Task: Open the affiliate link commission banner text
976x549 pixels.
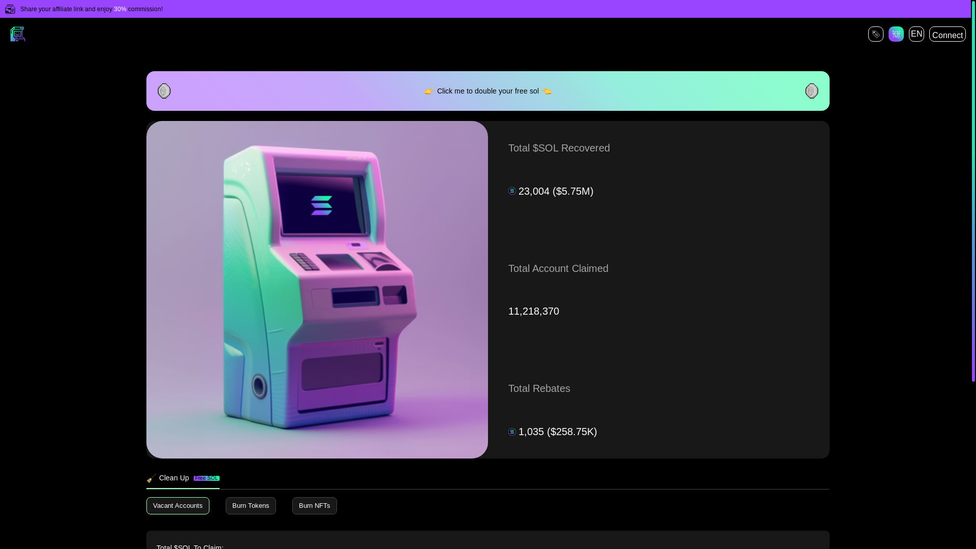Action: coord(91,9)
